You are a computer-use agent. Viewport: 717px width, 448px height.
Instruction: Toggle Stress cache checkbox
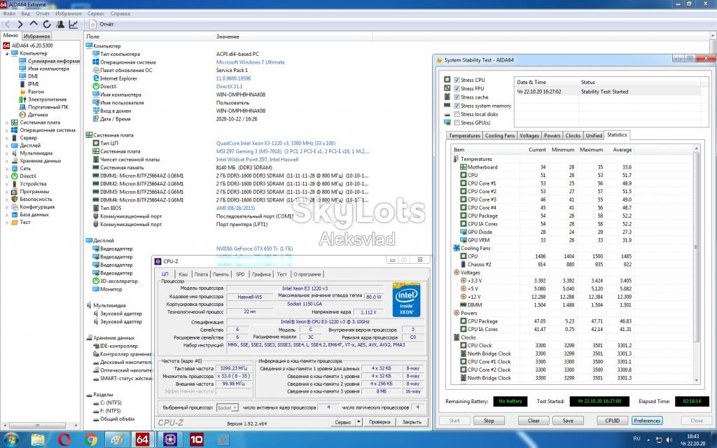tap(457, 97)
